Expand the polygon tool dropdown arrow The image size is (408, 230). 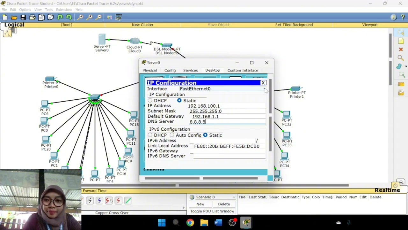[406, 66]
